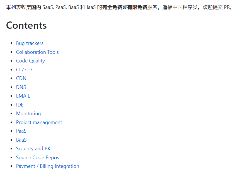
Task: Go to Payment / Billing Integration
Action: (47, 166)
